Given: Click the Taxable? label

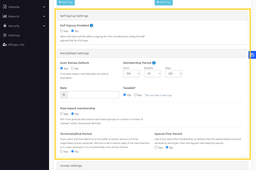Looking at the screenshot, I should [129, 88].
